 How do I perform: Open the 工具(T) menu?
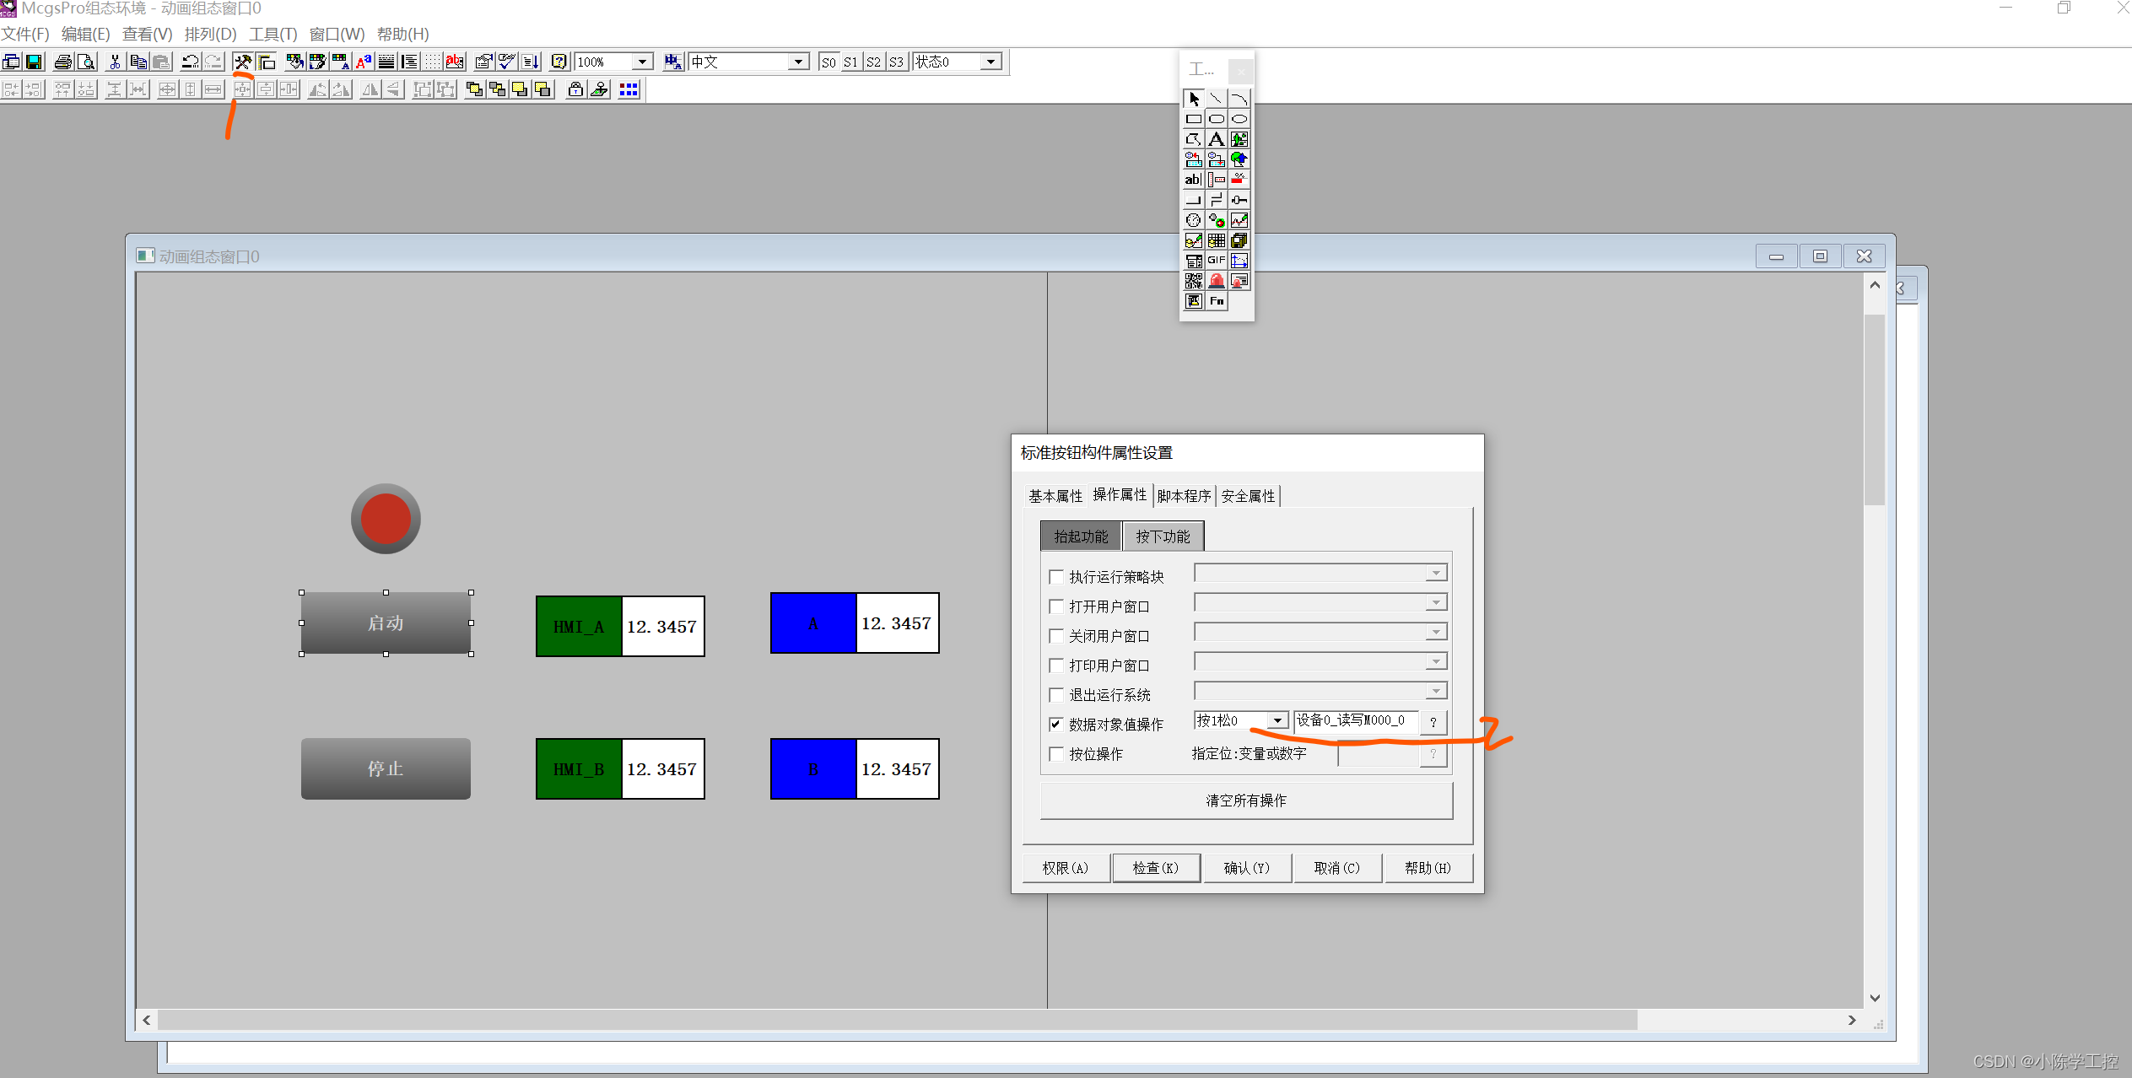tap(273, 35)
